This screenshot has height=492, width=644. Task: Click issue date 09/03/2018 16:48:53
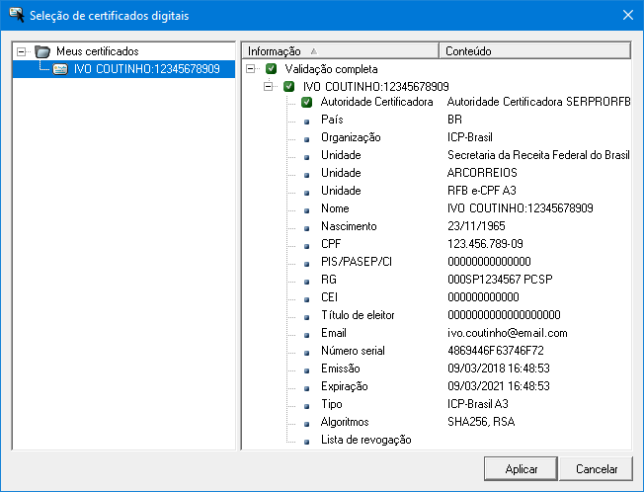point(499,369)
